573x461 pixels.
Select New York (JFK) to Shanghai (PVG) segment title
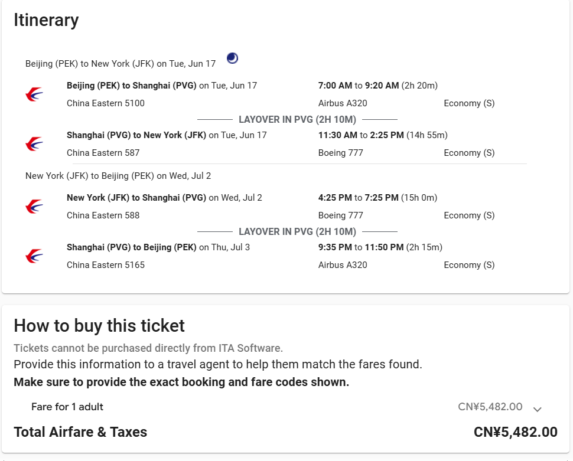pyautogui.click(x=136, y=198)
